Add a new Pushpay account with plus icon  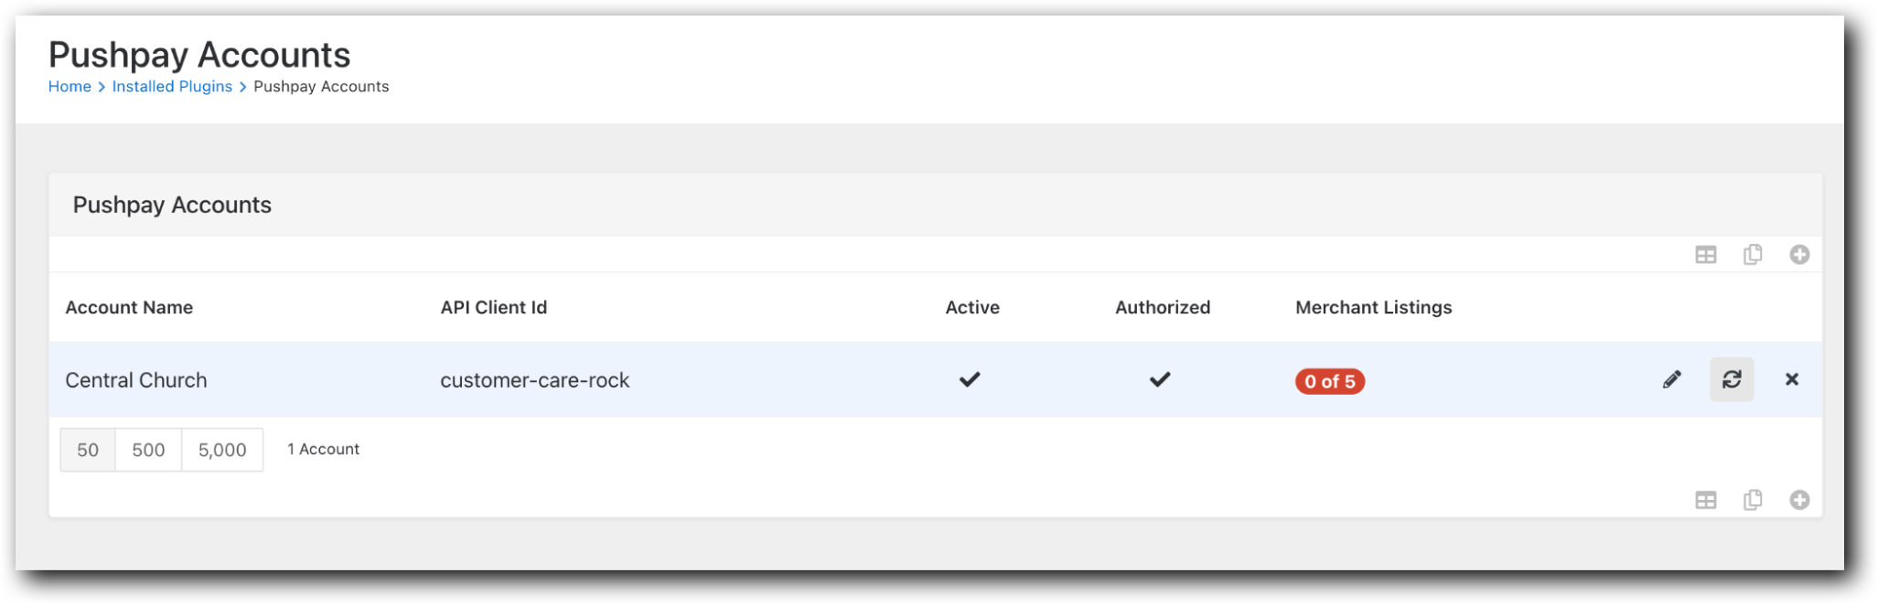tap(1800, 254)
